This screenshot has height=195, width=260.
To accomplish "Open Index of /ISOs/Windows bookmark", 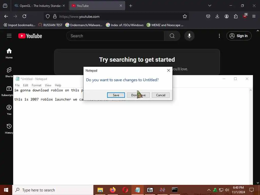I will (125, 25).
